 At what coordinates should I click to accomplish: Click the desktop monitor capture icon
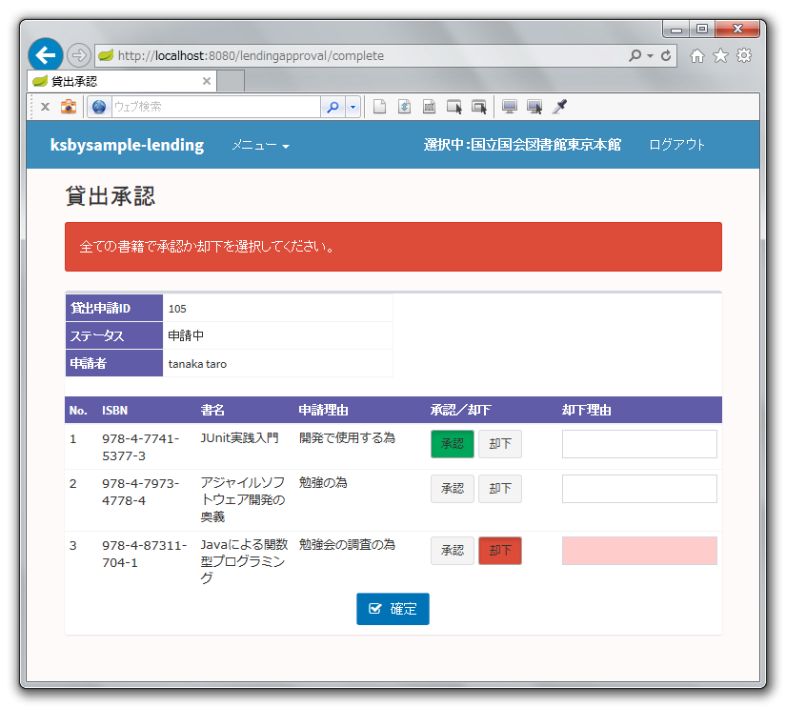(510, 107)
